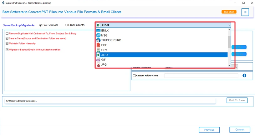
Task: Click the PDF file icon in list
Action: click(98, 45)
